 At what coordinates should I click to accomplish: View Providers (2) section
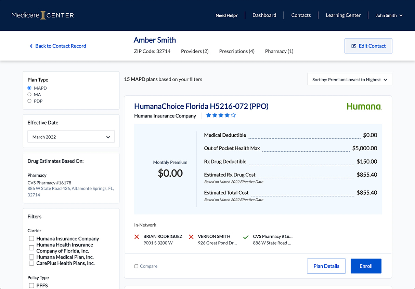coord(195,51)
